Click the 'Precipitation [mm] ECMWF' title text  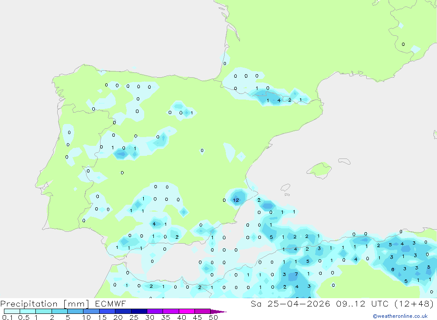(63, 303)
